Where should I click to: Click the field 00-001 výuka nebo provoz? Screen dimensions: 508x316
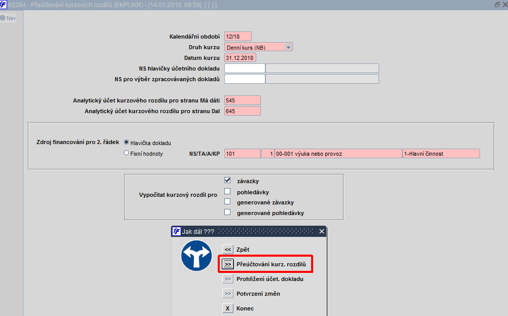pos(338,154)
